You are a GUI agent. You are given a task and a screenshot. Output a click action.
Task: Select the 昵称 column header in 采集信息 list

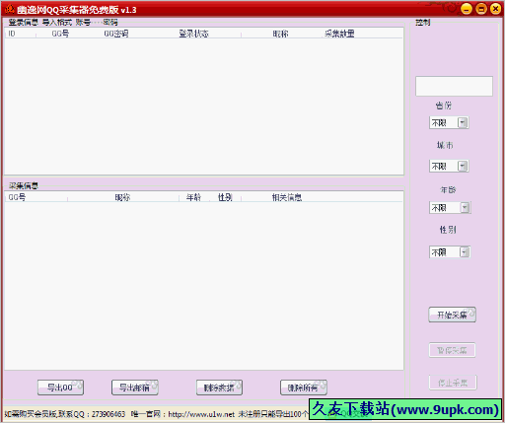pos(122,197)
